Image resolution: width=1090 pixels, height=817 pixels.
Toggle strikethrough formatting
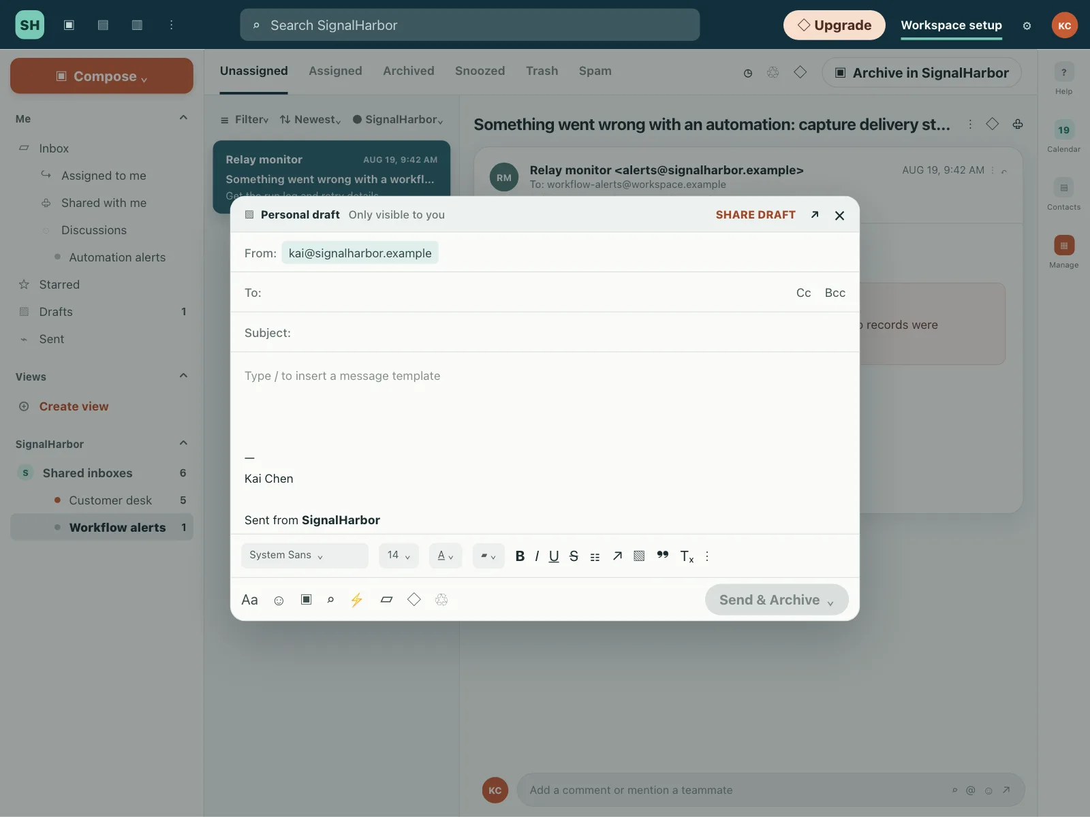tap(574, 556)
